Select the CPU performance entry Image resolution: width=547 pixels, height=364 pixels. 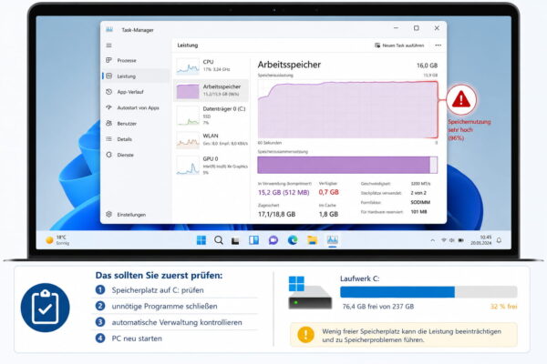tap(212, 66)
